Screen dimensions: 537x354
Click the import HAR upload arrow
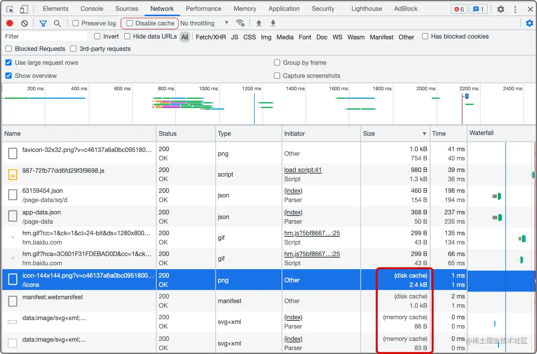259,23
